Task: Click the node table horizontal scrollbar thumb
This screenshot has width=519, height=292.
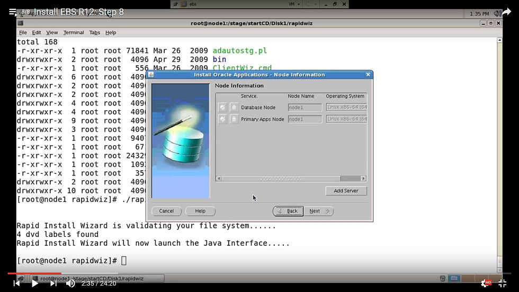Action: pyautogui.click(x=281, y=179)
